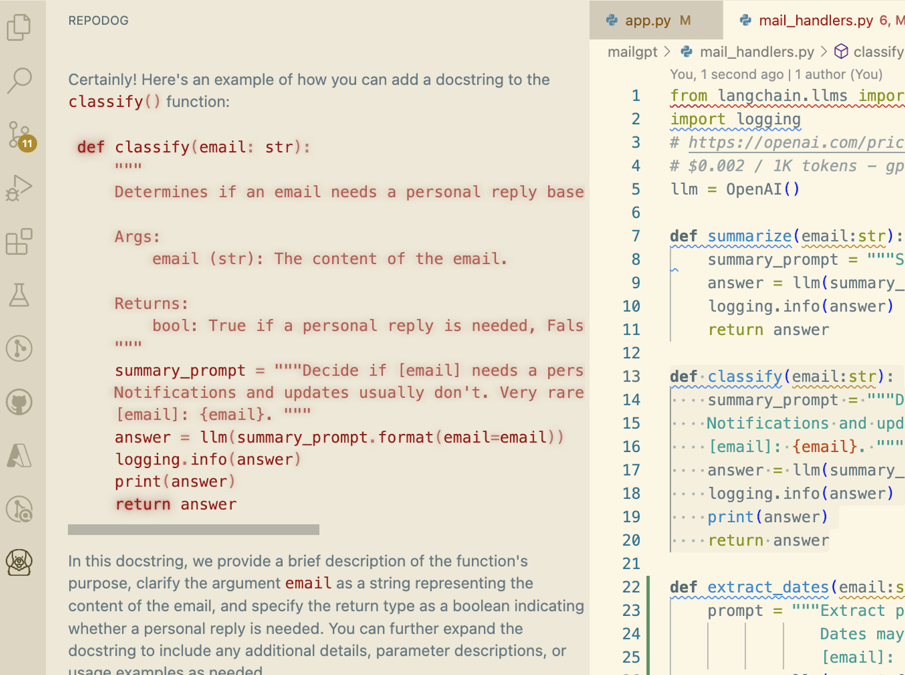The width and height of the screenshot is (905, 675).
Task: Click classify symbol name in breadcrumb
Action: (879, 52)
